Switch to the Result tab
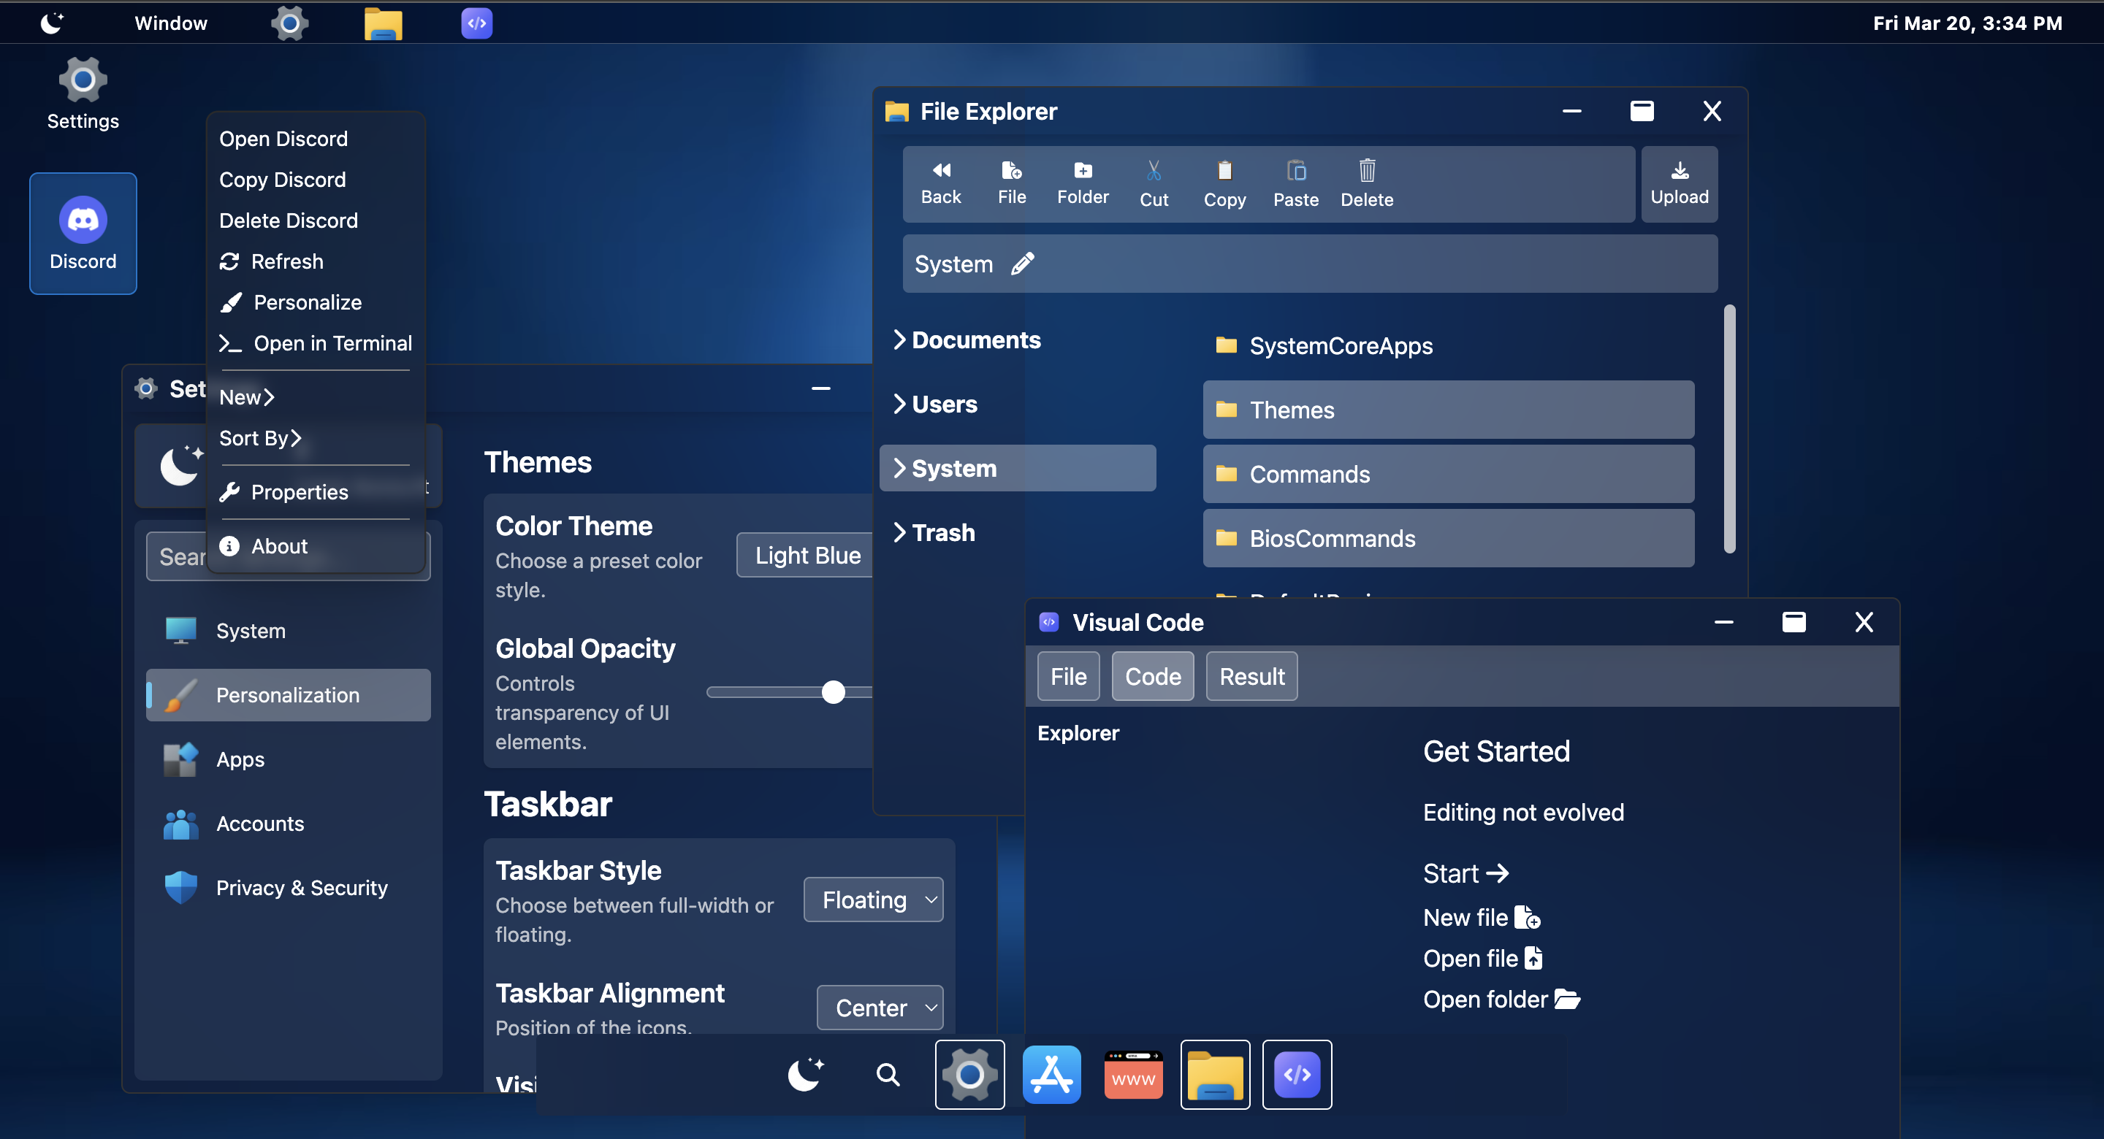This screenshot has height=1139, width=2104. pos(1251,676)
